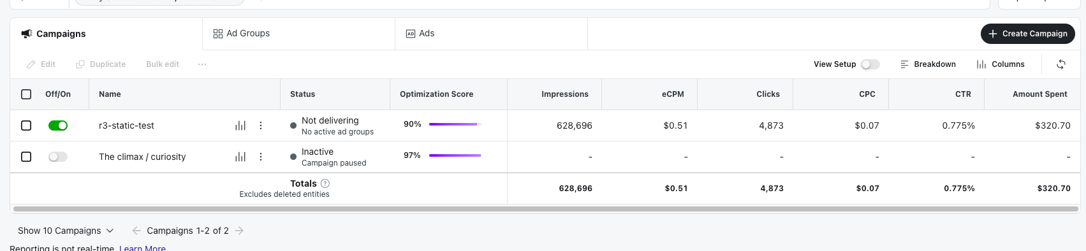Switch to the Ads tab
The height and width of the screenshot is (251, 1086).
pyautogui.click(x=492, y=34)
